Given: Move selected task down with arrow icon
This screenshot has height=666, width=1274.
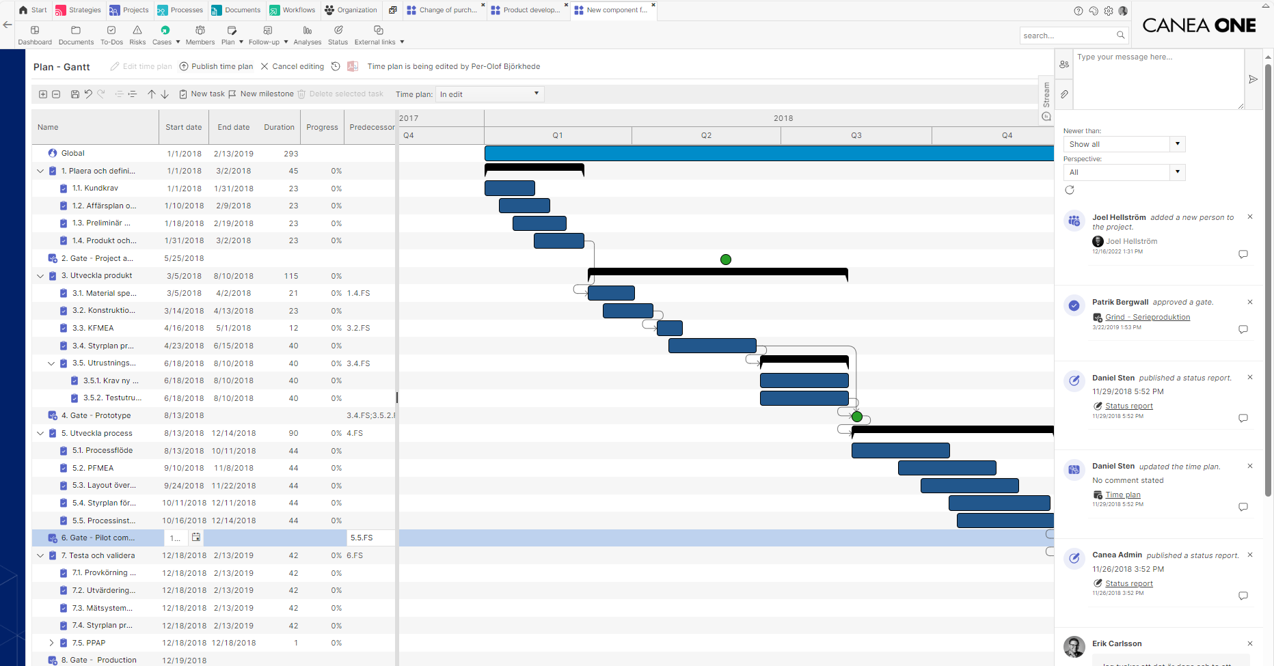Looking at the screenshot, I should click(165, 94).
